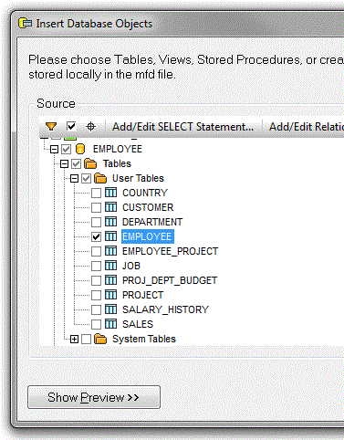Click the highlighted EMPLOYEE table icon
344x440 pixels.
point(110,236)
